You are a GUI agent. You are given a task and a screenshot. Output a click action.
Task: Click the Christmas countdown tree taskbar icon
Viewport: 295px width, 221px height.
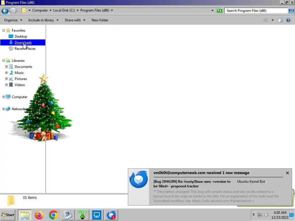point(82,215)
